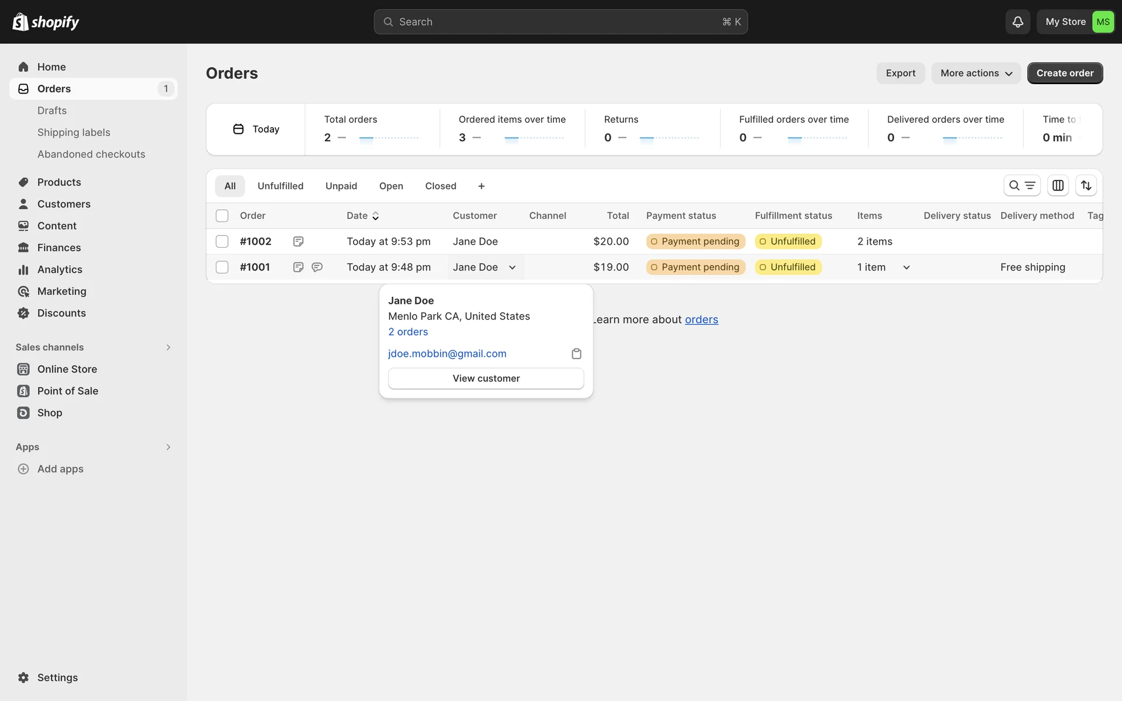1122x701 pixels.
Task: Click the sort orders arrows icon
Action: [x=1086, y=185]
